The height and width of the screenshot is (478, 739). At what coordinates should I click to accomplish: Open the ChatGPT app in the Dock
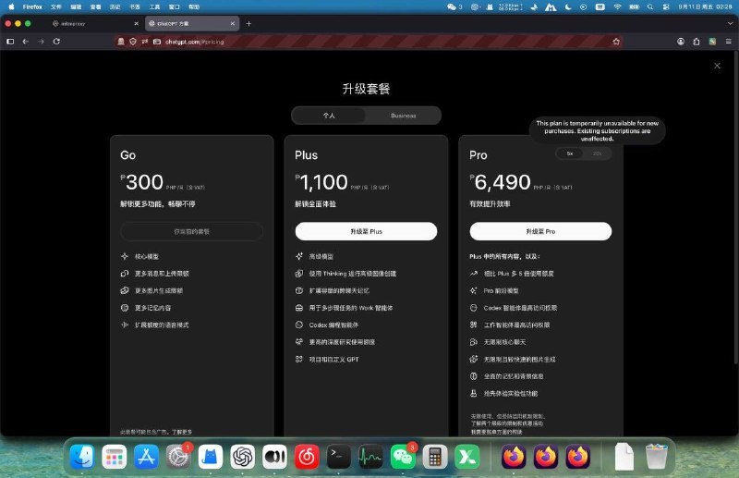pos(242,457)
